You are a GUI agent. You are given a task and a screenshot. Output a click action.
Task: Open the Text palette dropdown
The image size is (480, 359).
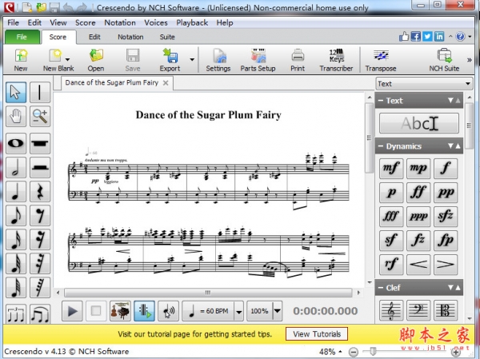(424, 83)
